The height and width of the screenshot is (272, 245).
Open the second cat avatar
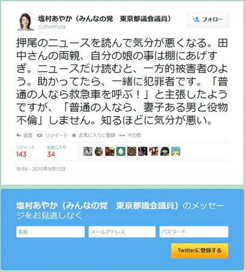(99, 151)
